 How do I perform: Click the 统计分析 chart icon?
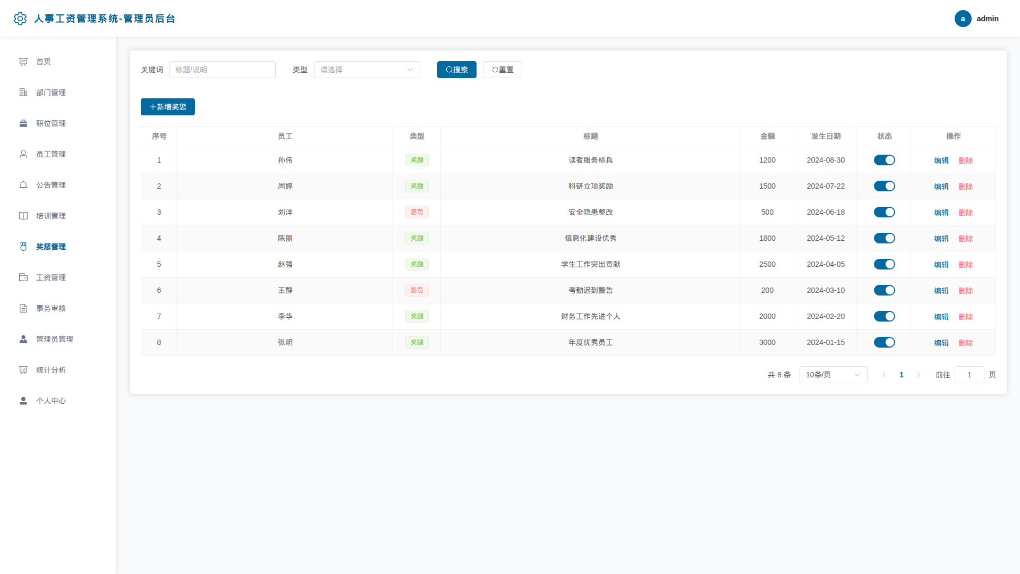pyautogui.click(x=23, y=370)
